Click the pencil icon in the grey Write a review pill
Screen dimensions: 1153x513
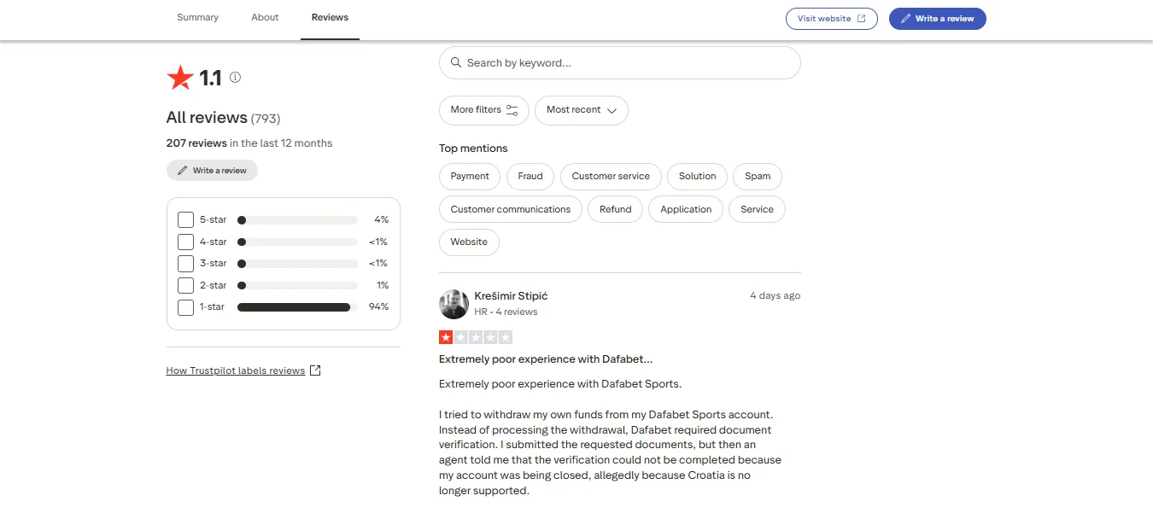182,171
